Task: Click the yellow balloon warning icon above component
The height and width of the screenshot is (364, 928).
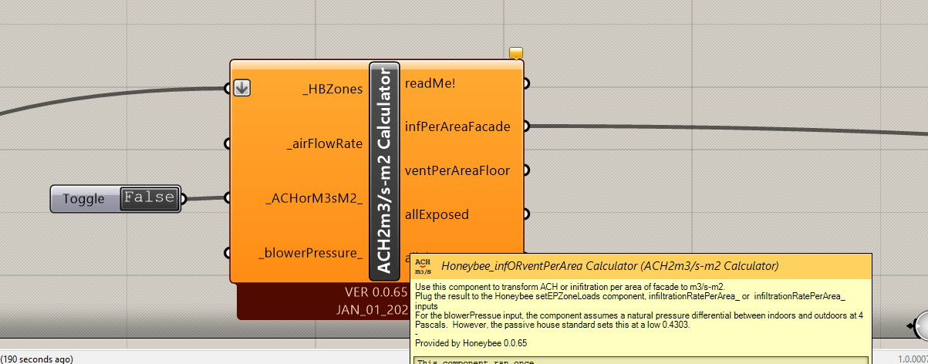Action: tap(516, 53)
